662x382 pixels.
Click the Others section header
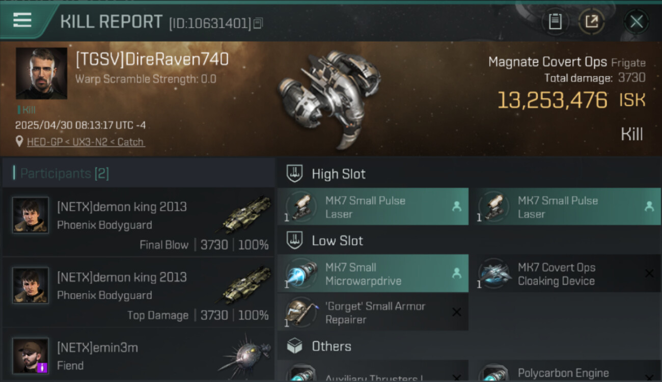pos(332,346)
